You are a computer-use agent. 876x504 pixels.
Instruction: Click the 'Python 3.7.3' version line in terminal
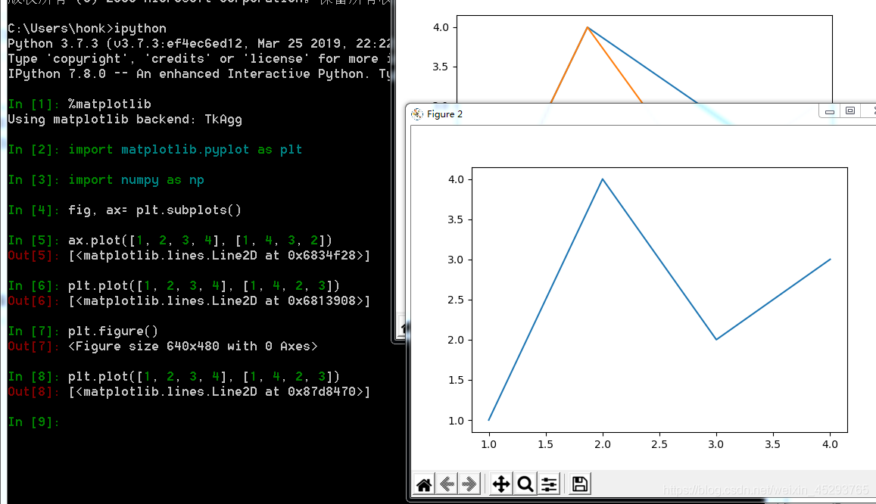tap(199, 44)
